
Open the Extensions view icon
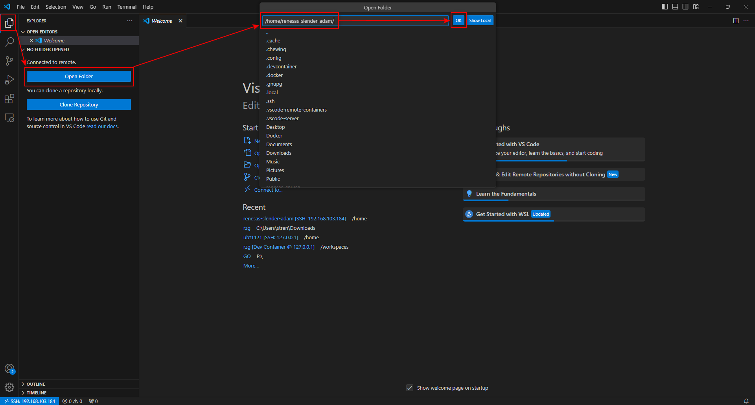[x=9, y=99]
